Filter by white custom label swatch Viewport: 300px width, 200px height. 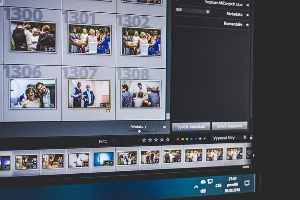tap(200, 139)
